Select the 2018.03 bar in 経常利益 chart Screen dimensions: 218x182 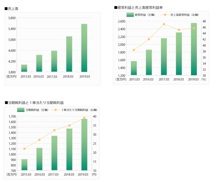(179, 54)
